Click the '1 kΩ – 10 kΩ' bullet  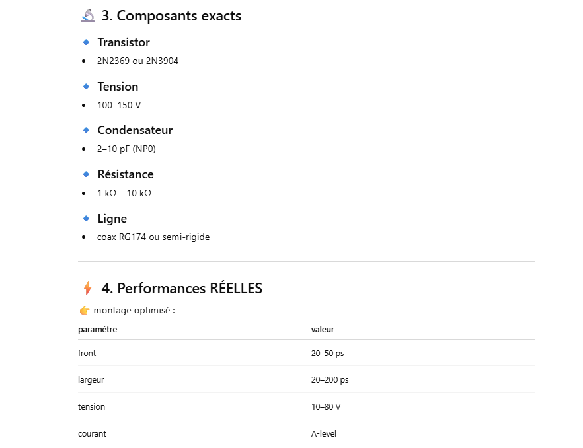coord(124,193)
